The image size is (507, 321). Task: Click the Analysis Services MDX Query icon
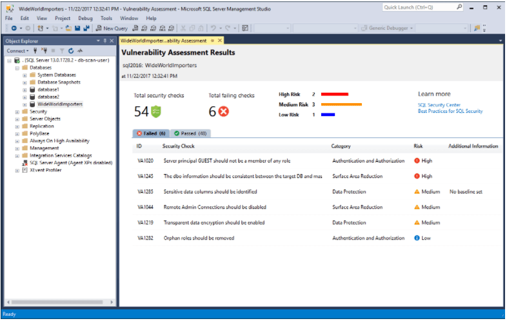(144, 28)
